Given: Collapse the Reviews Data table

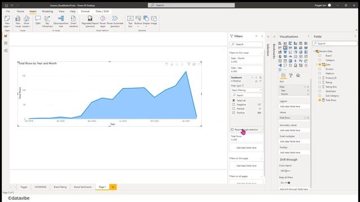Looking at the screenshot, I should 314,51.
